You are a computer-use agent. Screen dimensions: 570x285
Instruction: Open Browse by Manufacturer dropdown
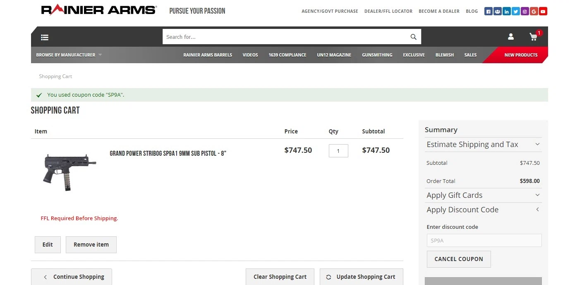(69, 55)
